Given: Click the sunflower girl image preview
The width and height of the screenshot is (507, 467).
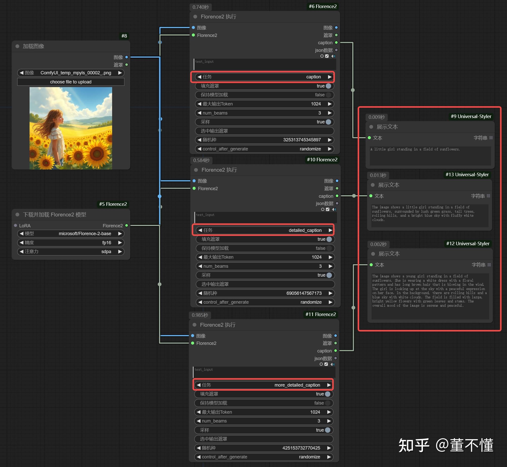Looking at the screenshot, I should (x=71, y=128).
